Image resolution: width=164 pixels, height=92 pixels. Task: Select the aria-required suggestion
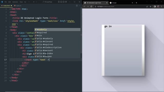(57, 44)
